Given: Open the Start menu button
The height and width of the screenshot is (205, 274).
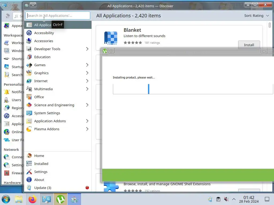Looking at the screenshot, I should point(6,199).
